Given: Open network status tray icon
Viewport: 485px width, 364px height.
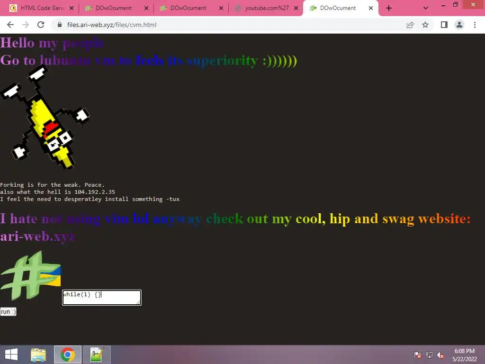Looking at the screenshot, I should tap(429, 355).
